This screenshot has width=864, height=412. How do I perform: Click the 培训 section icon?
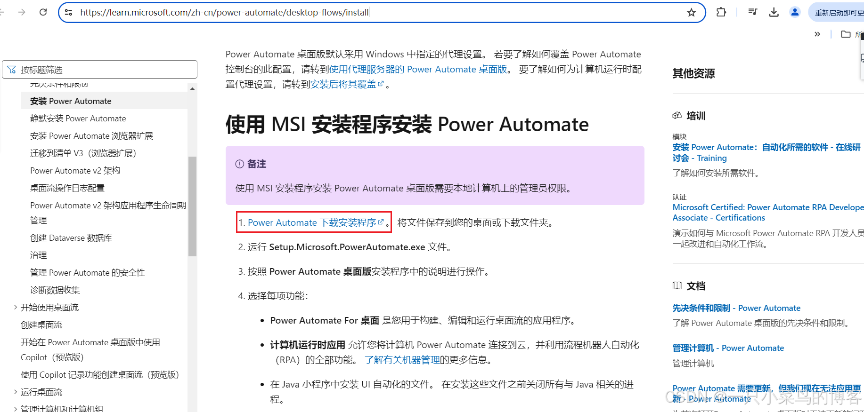[x=677, y=116]
